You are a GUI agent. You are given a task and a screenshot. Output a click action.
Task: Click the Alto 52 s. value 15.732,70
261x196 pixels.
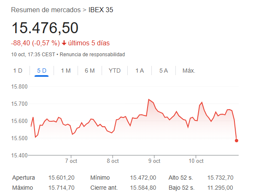(220, 178)
